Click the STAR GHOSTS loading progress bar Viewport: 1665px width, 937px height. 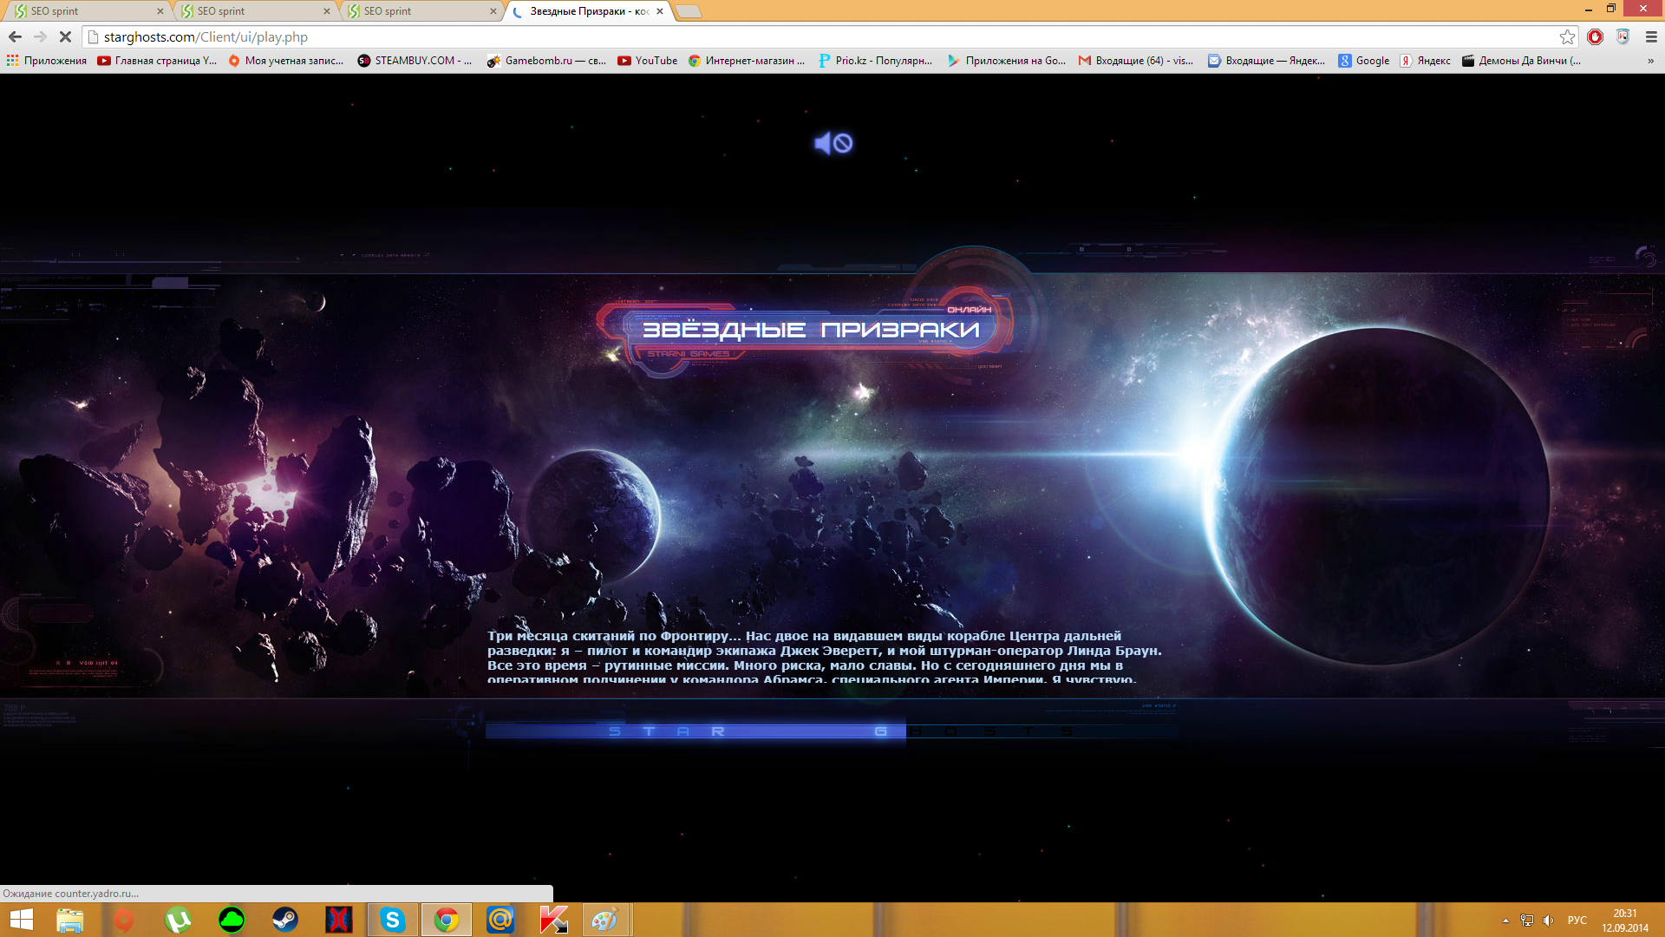[831, 731]
